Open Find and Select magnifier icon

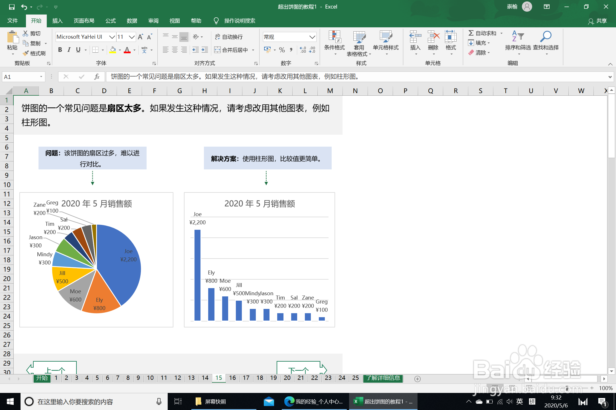pyautogui.click(x=546, y=37)
